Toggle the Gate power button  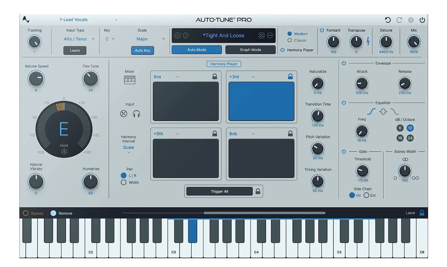pos(344,151)
